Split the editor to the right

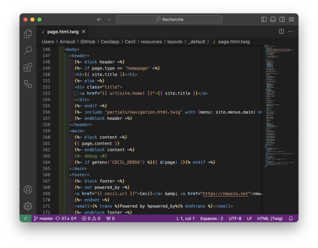[x=281, y=32]
